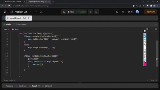
Task: Open the notes page icon
Action: click(x=96, y=12)
